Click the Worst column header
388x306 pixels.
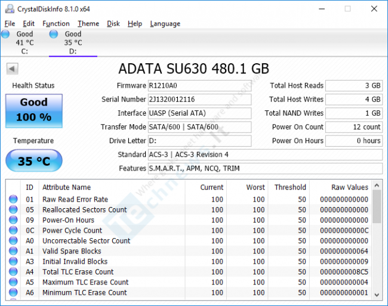247,187
